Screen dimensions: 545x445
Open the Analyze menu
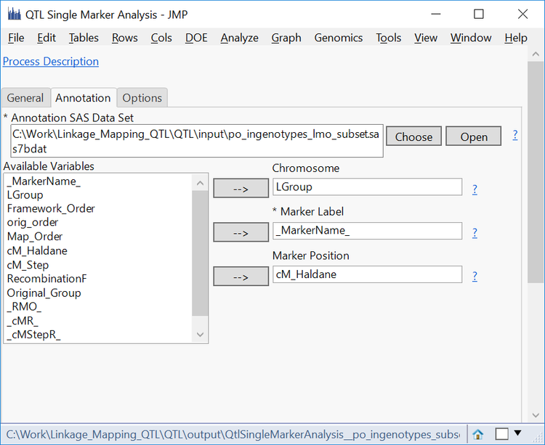240,38
